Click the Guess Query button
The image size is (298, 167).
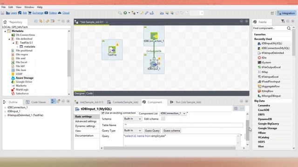click(152, 130)
